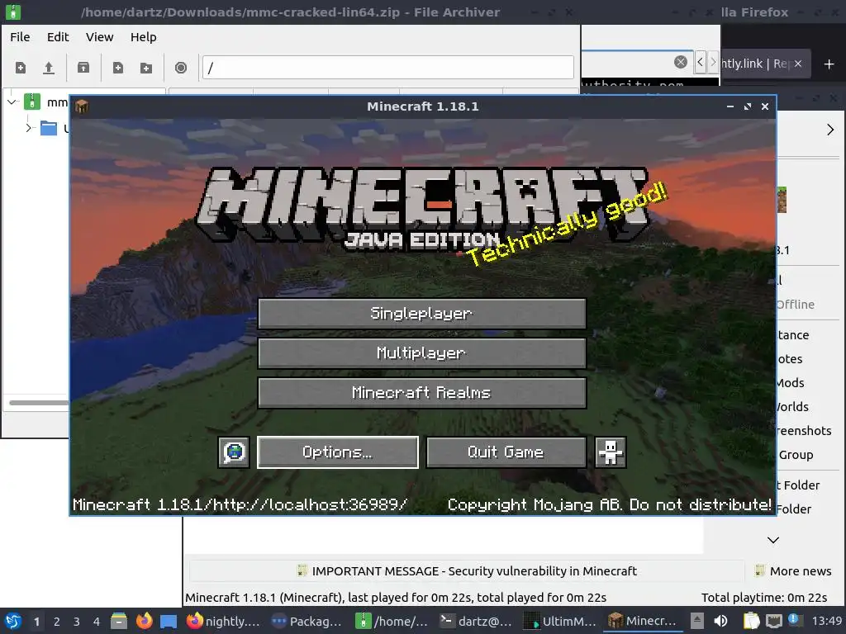Viewport: 846px width, 634px height.
Task: Clear Firefox search field with X icon
Action: [x=681, y=62]
